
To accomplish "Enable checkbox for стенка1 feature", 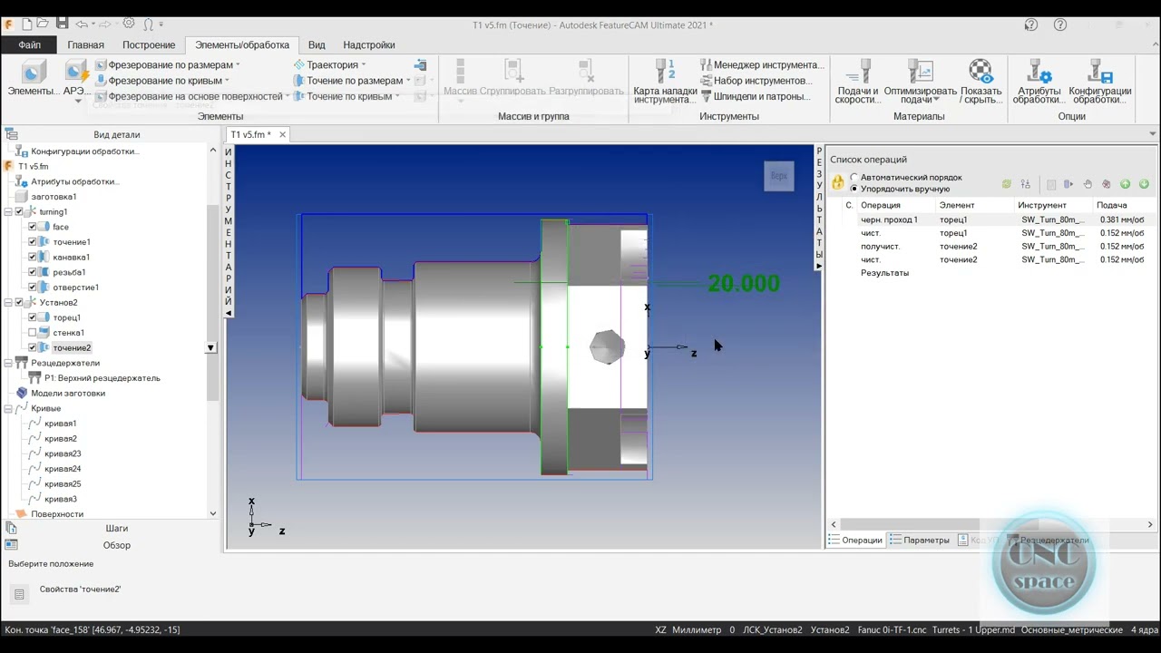I will [33, 333].
